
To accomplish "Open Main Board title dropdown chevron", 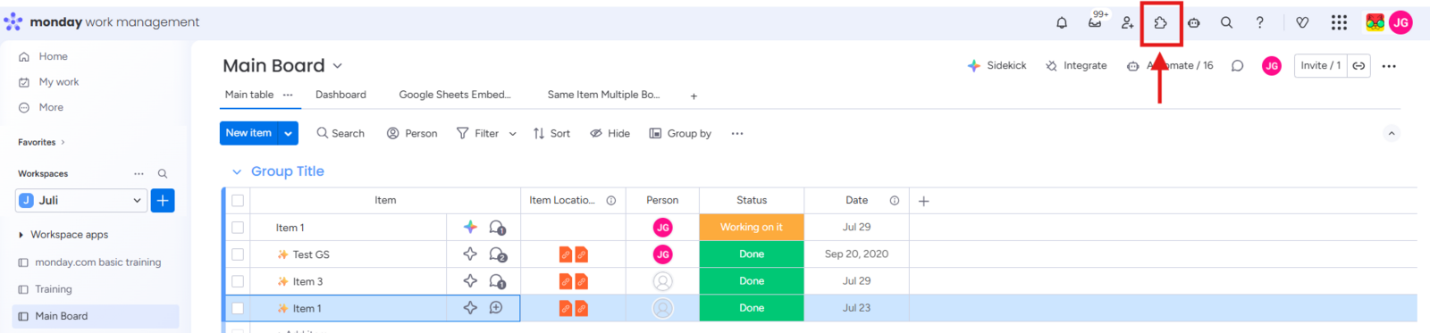I will (338, 66).
